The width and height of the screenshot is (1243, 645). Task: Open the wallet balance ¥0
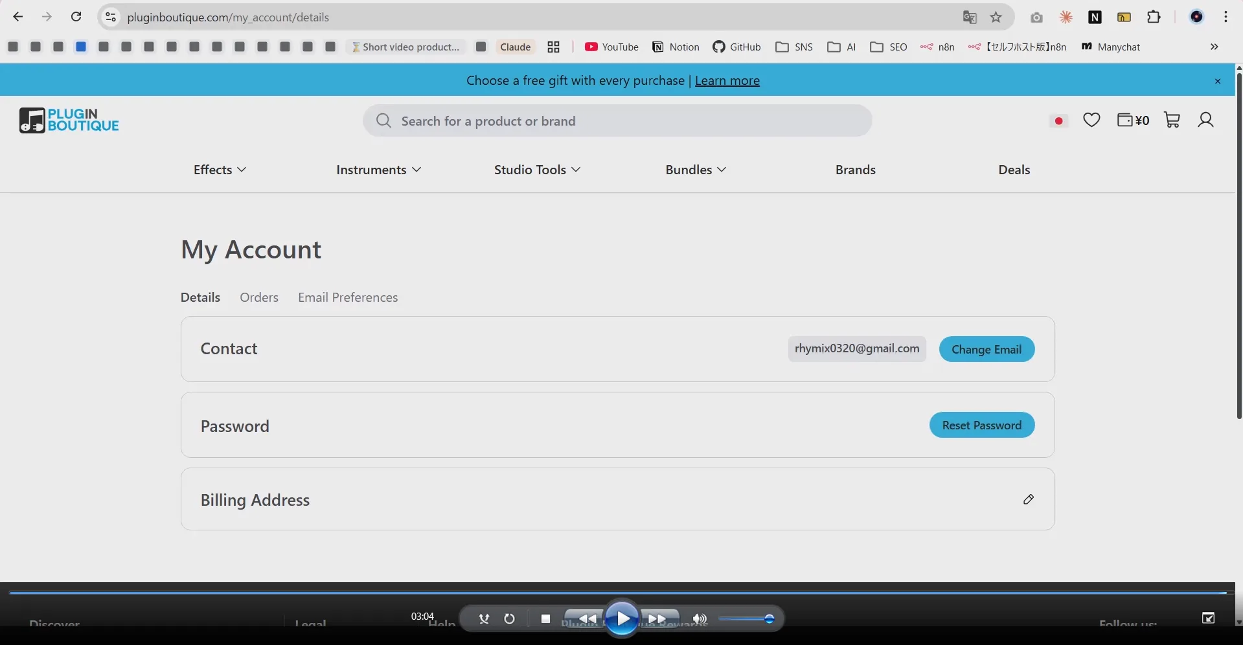pyautogui.click(x=1133, y=120)
